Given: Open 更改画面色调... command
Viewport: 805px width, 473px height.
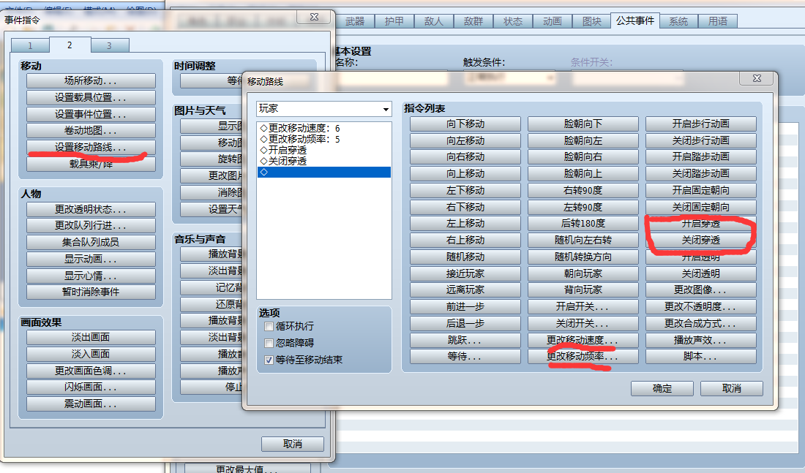Looking at the screenshot, I should (91, 371).
